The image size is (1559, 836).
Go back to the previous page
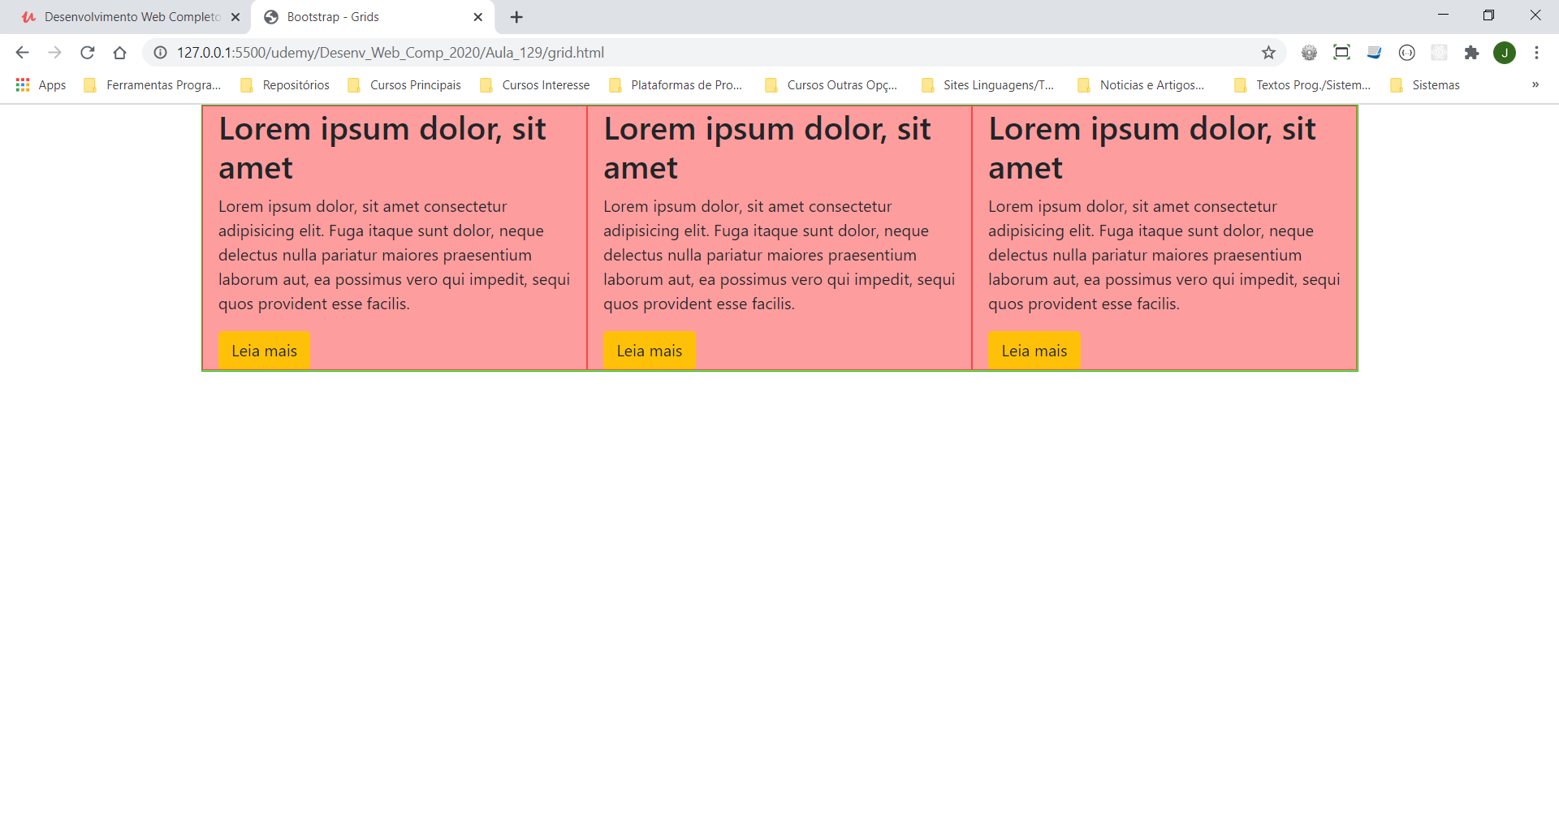tap(22, 53)
